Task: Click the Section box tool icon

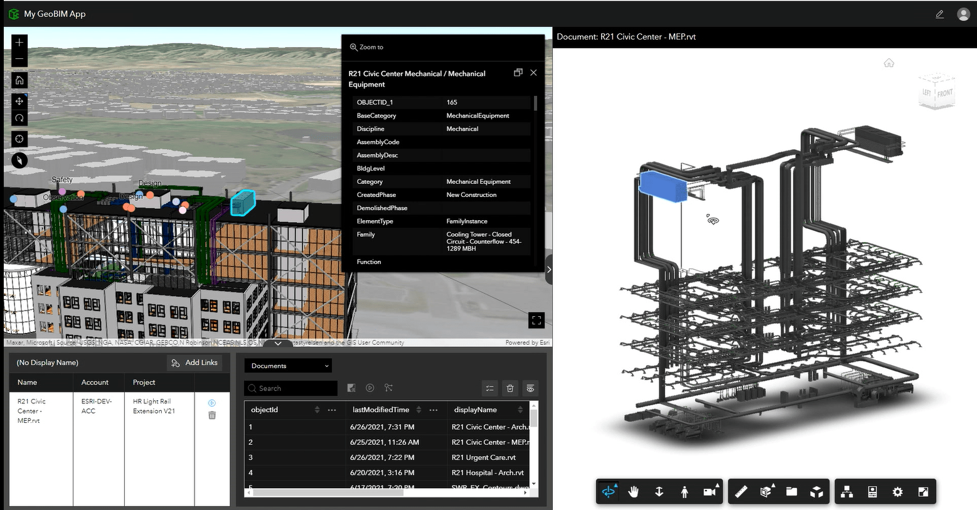Action: (x=765, y=492)
